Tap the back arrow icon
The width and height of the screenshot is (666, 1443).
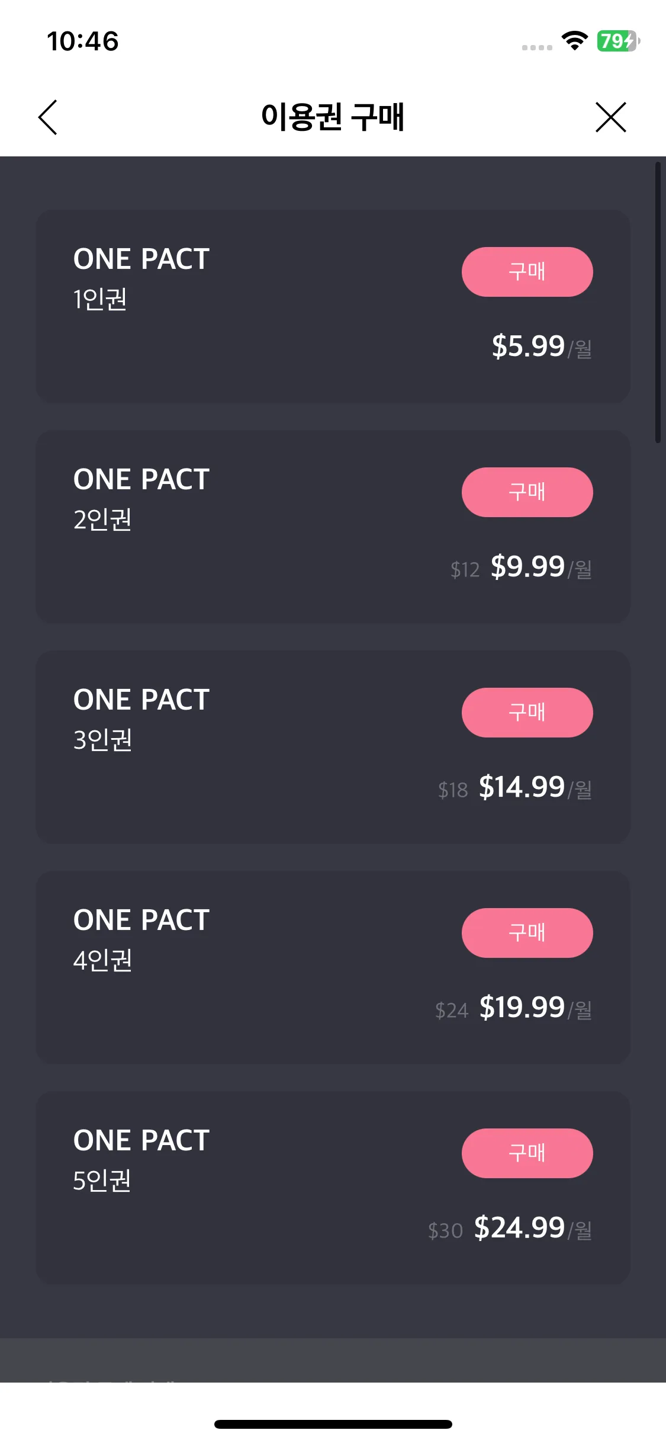point(48,117)
